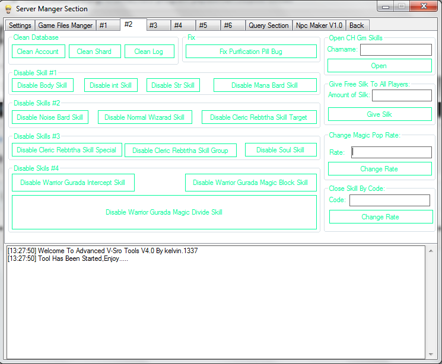This screenshot has width=442, height=364.
Task: Select the #3 tab
Action: [158, 25]
